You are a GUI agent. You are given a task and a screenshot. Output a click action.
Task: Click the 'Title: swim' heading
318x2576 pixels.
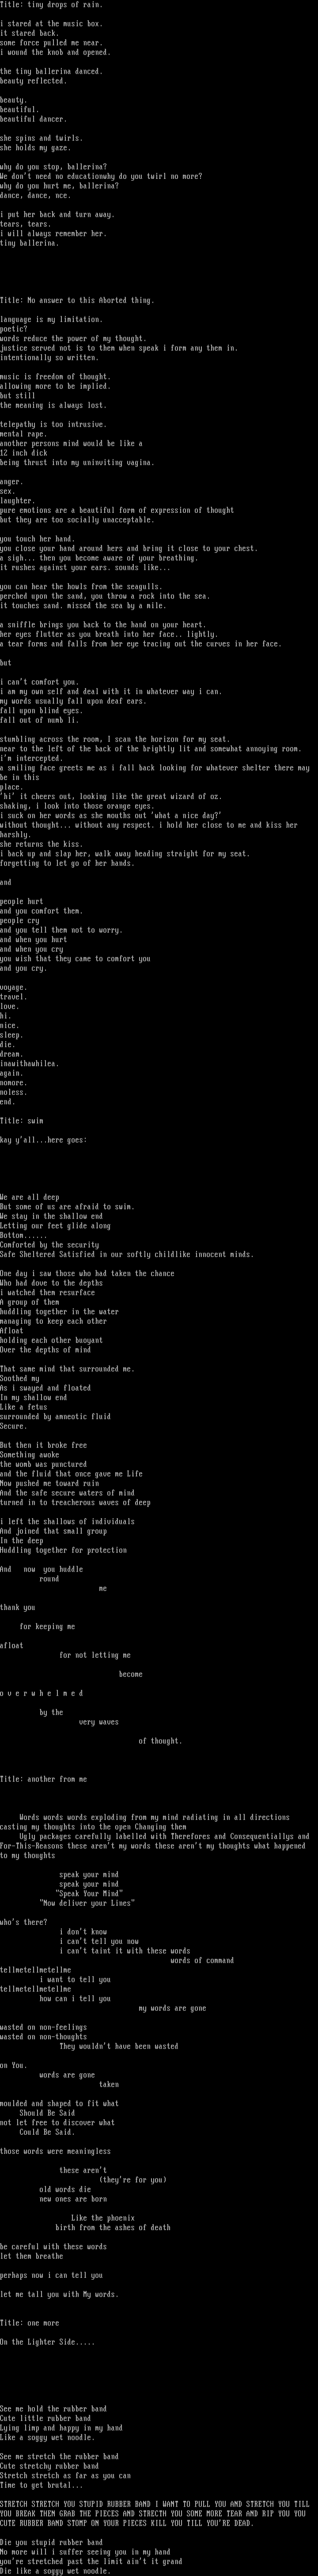pos(21,1121)
